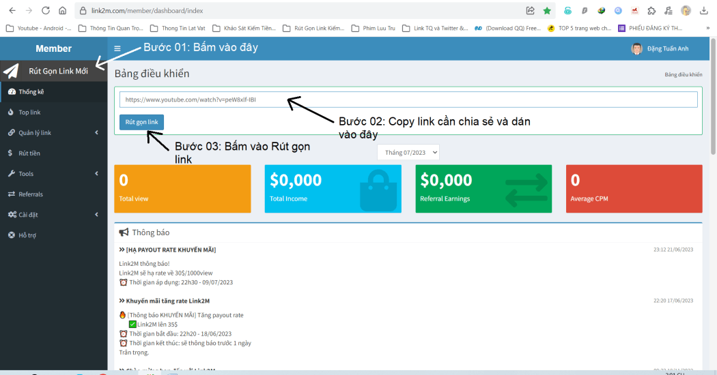Click the Average CPM red card

click(634, 189)
